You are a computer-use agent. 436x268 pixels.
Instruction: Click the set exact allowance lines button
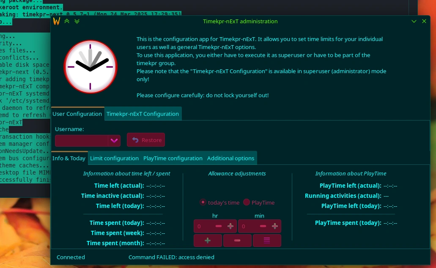(x=267, y=241)
